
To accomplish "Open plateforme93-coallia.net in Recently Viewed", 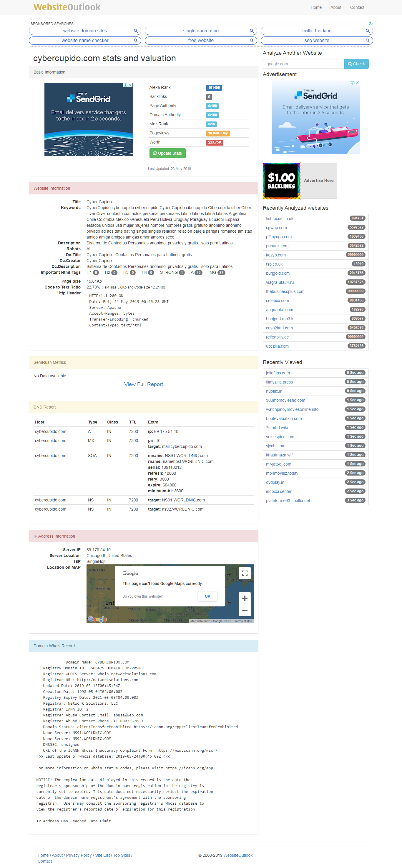I will coord(288,501).
